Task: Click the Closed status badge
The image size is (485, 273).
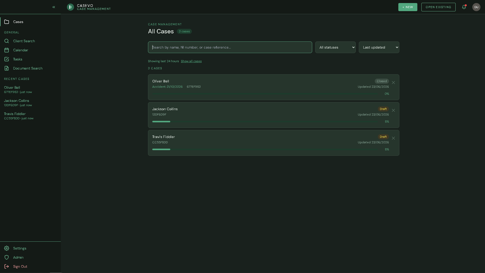Action: pos(382,81)
